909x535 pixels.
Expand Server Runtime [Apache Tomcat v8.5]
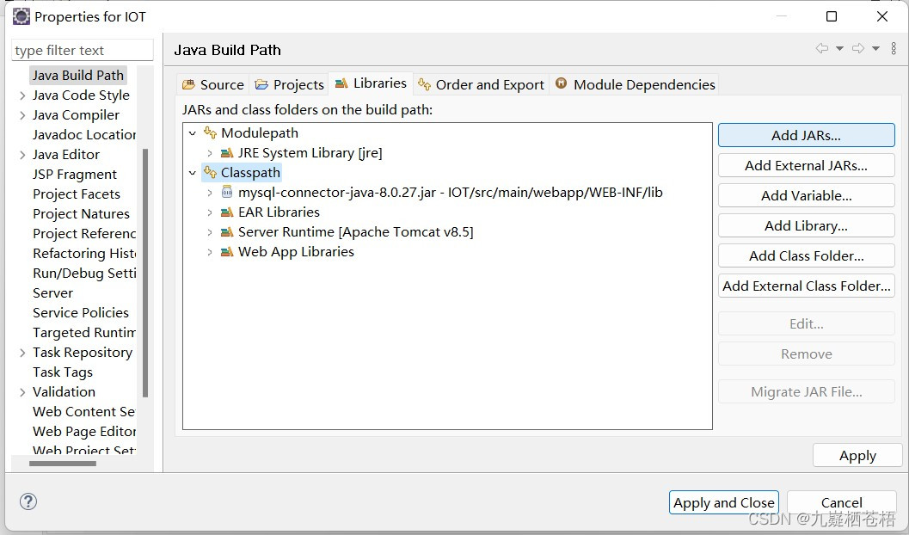pos(210,232)
